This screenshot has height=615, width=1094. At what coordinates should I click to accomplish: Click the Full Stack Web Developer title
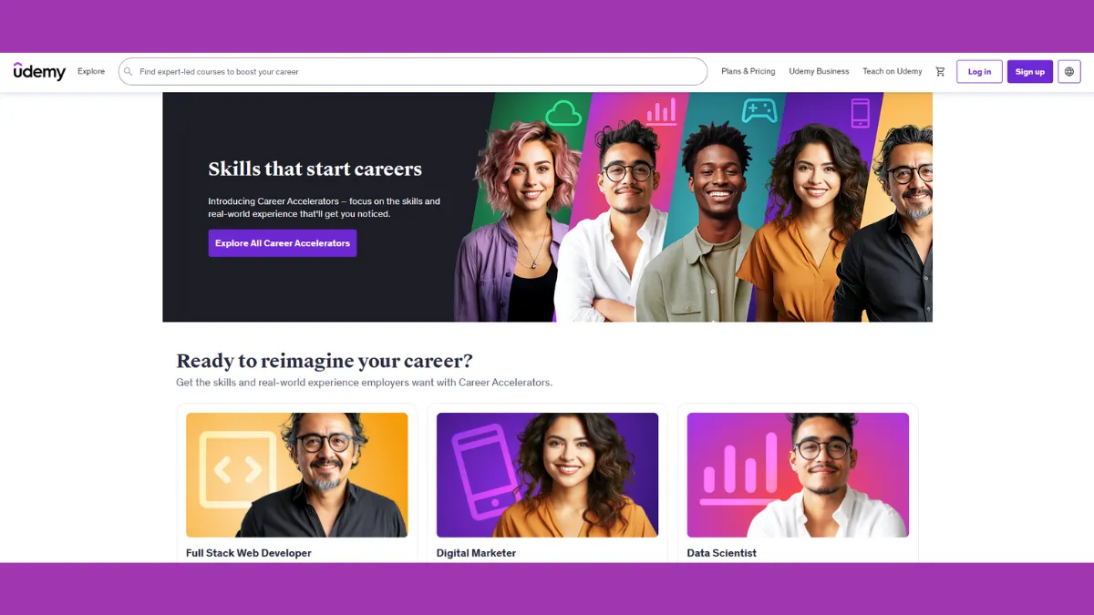click(x=249, y=553)
